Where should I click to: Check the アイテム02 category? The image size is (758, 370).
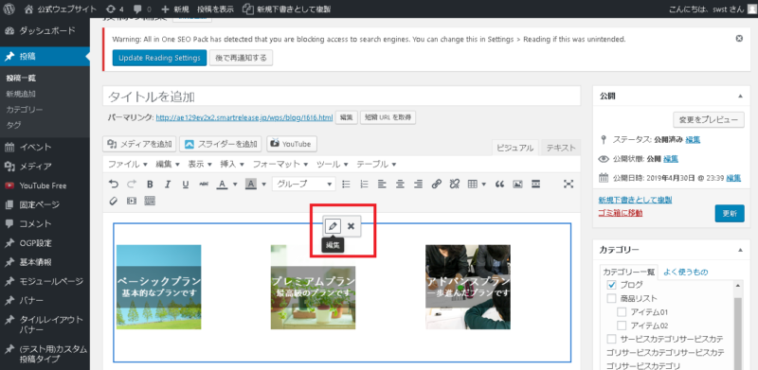622,326
